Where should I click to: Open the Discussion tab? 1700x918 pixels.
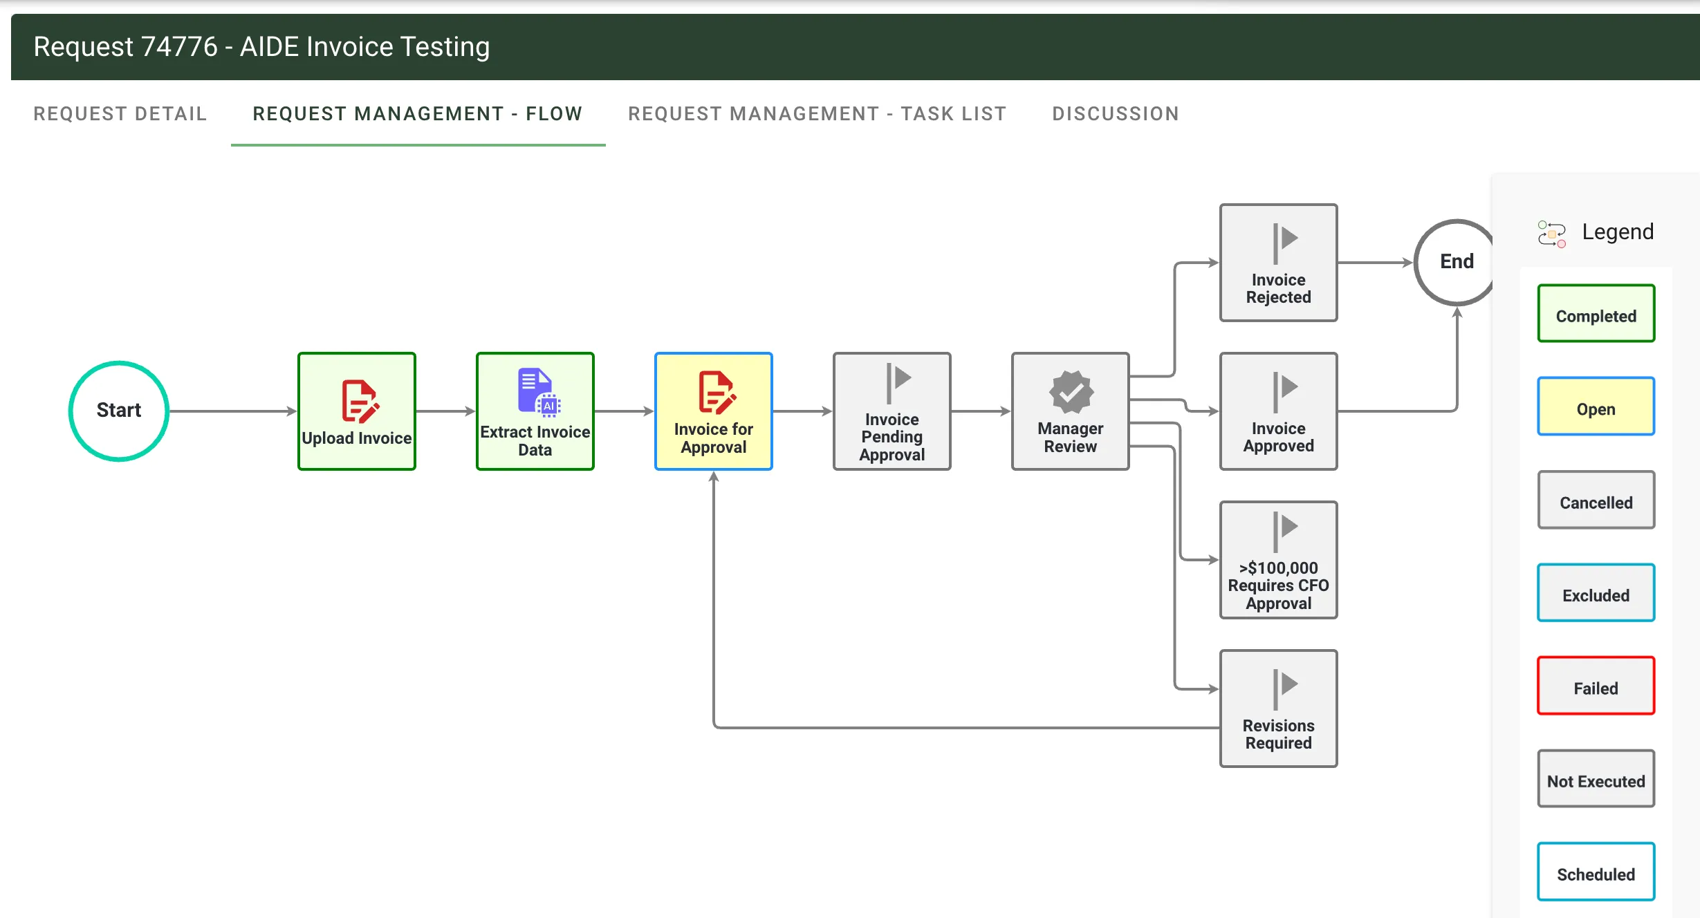(1116, 113)
